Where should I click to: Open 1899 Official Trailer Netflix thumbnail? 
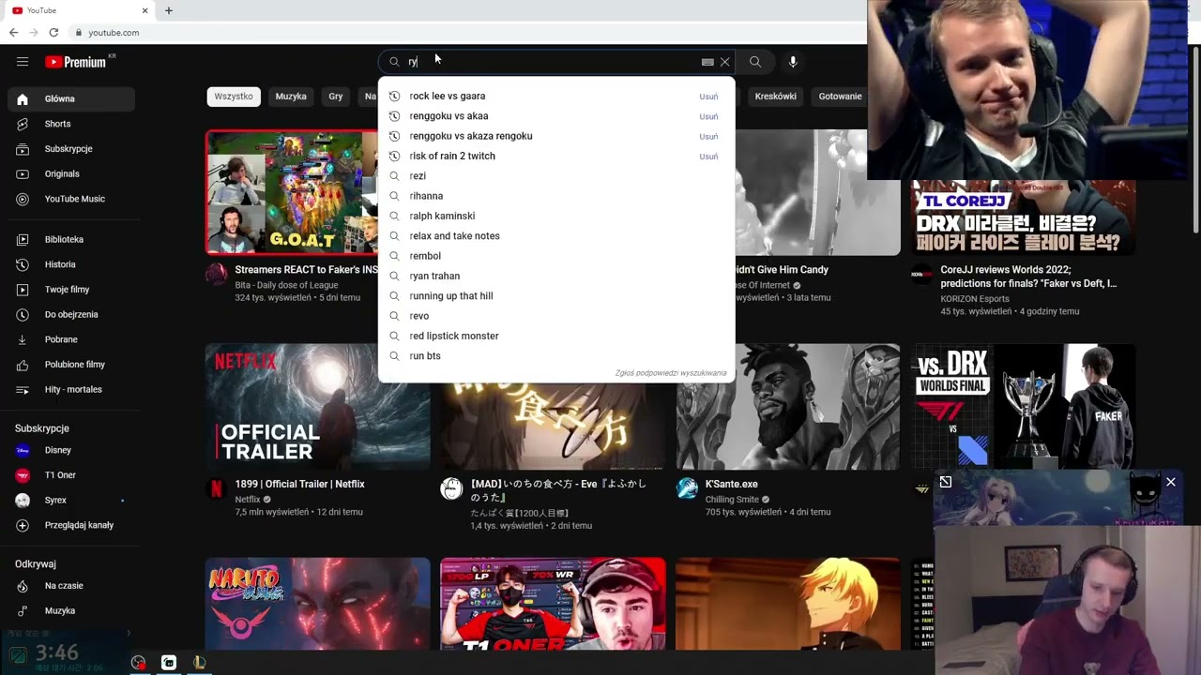[x=318, y=407]
